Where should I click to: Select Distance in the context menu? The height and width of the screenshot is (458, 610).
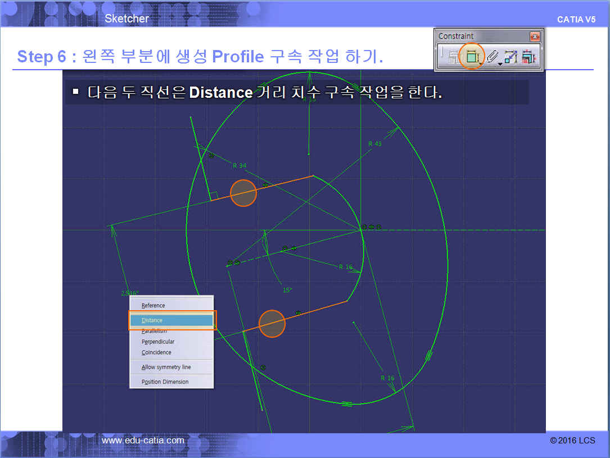tap(152, 320)
